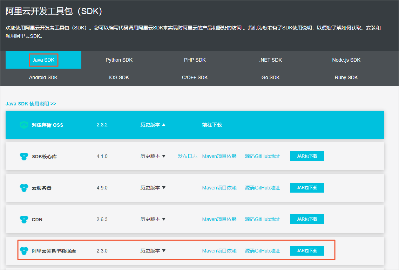
Task: Select the Java SDK tab
Action: (43, 60)
